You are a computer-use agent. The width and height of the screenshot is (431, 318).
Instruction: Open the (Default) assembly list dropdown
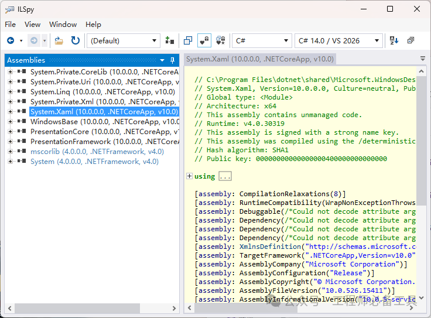tap(124, 40)
